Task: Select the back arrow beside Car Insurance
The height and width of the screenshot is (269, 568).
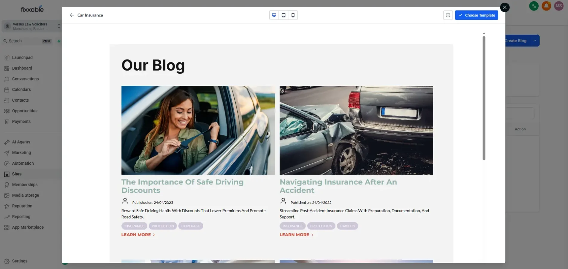Action: (x=72, y=15)
